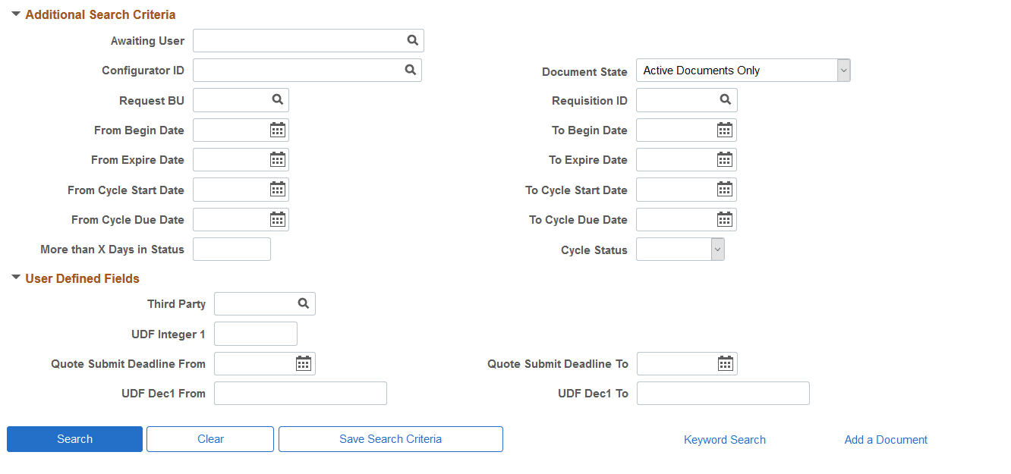Viewport: 1011px width, 474px height.
Task: Open the To Cycle Due Date calendar
Action: tap(725, 219)
